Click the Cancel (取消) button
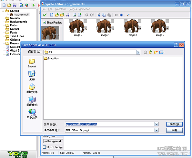The image size is (192, 158). click(x=174, y=130)
